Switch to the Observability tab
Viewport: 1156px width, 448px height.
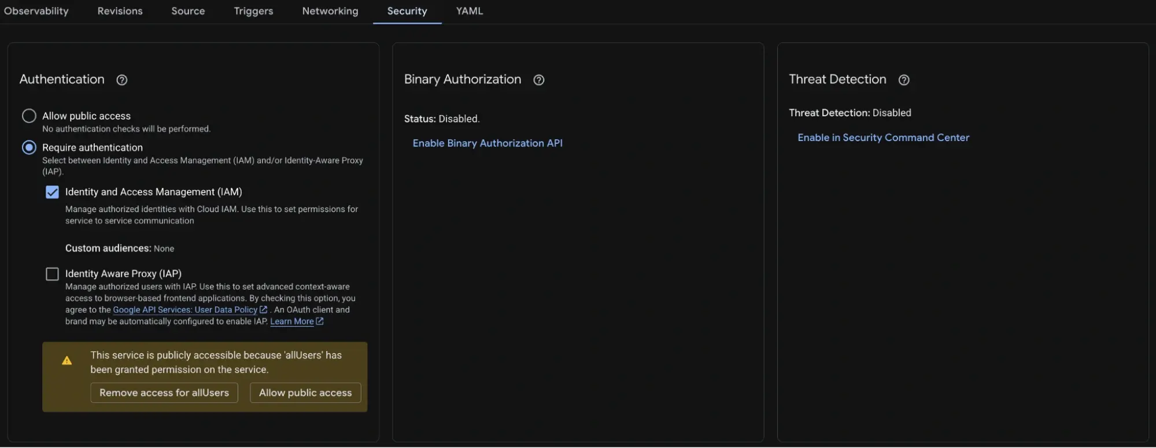(x=36, y=11)
